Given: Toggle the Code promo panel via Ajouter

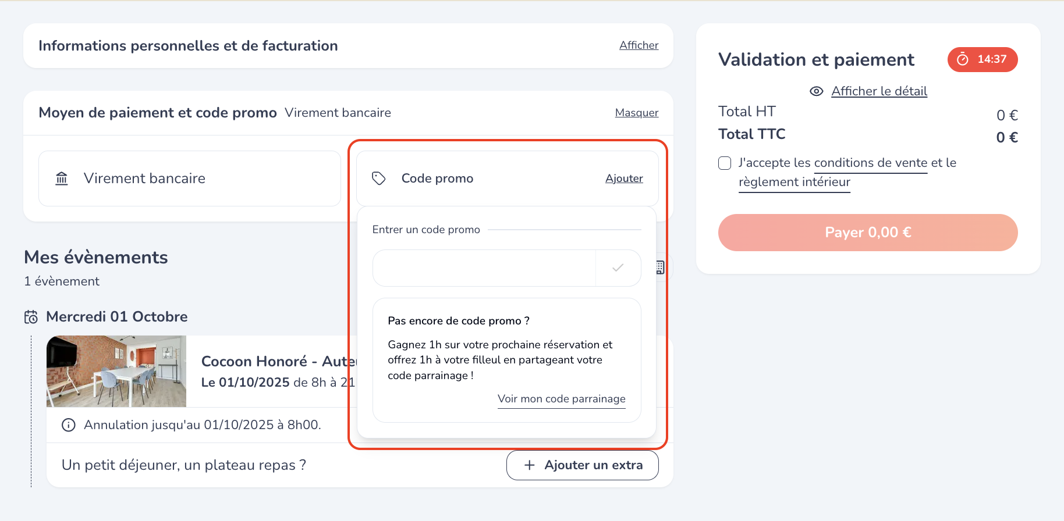Looking at the screenshot, I should point(624,179).
